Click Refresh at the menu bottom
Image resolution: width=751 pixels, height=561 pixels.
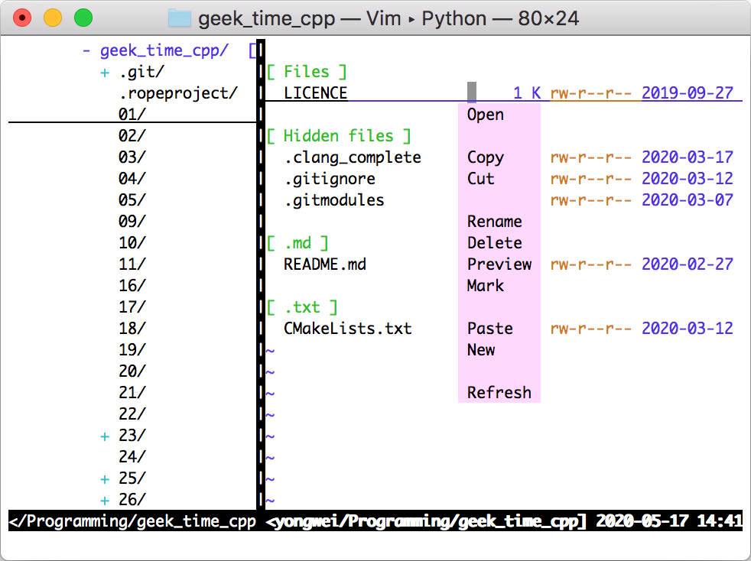[x=499, y=393]
